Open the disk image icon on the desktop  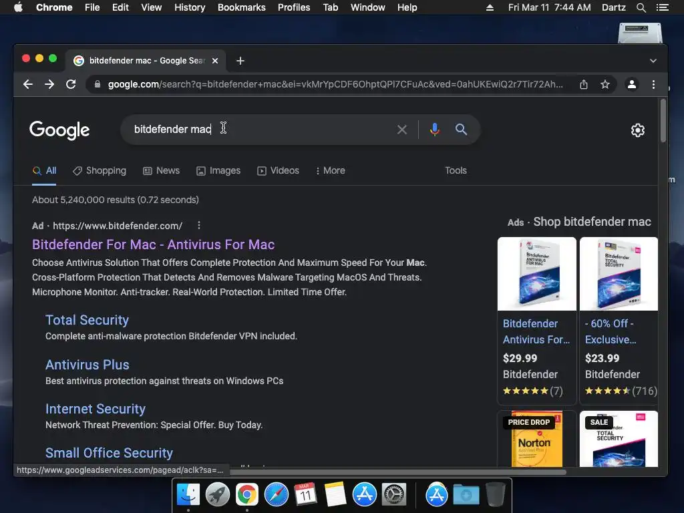[x=640, y=33]
